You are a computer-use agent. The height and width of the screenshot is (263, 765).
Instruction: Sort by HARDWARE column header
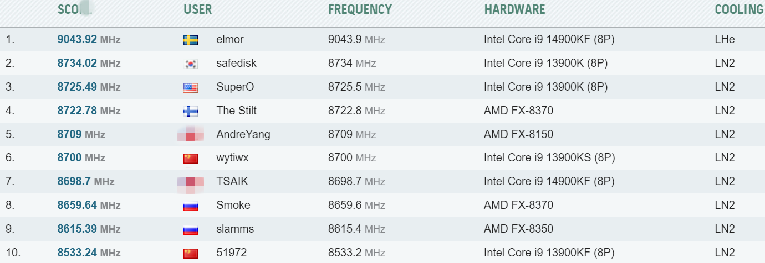[x=514, y=9]
